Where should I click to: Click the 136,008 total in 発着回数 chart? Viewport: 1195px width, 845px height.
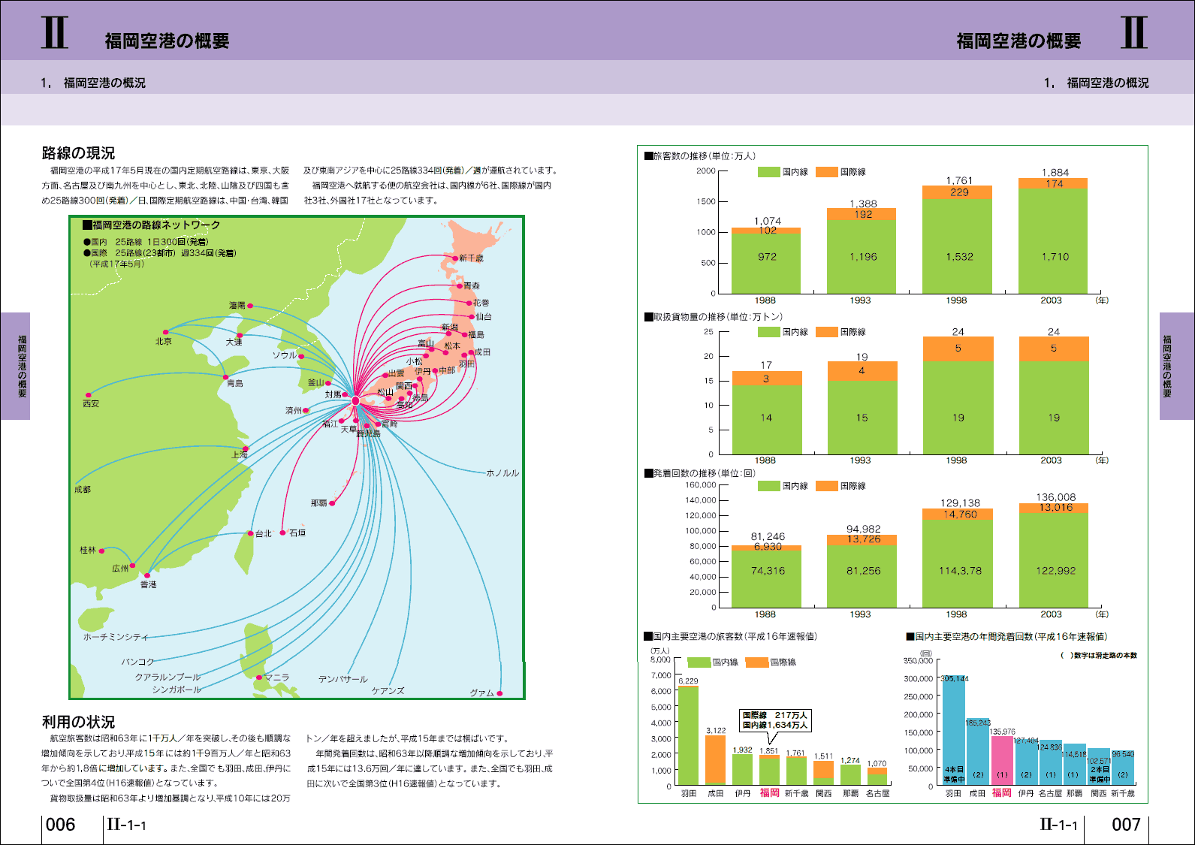point(1055,497)
